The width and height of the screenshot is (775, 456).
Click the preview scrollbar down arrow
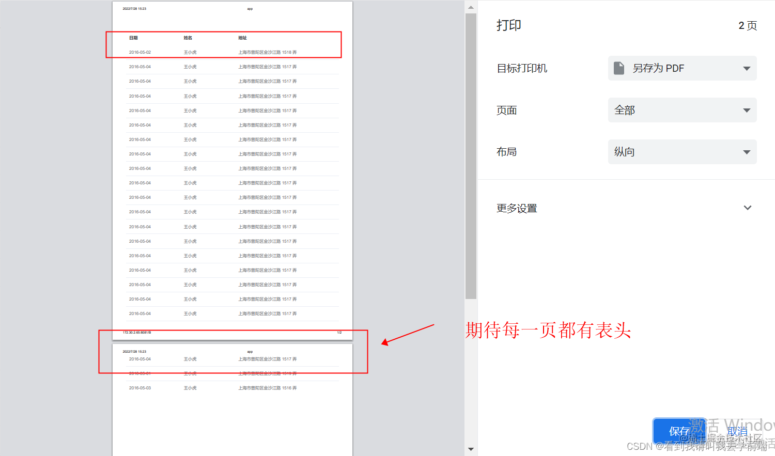pyautogui.click(x=471, y=449)
